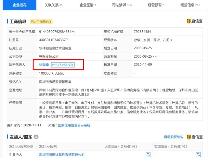Viewport: 208px width, 158px height.
Task: Select operating period 2006-08-25 - -
Action: click(145, 56)
